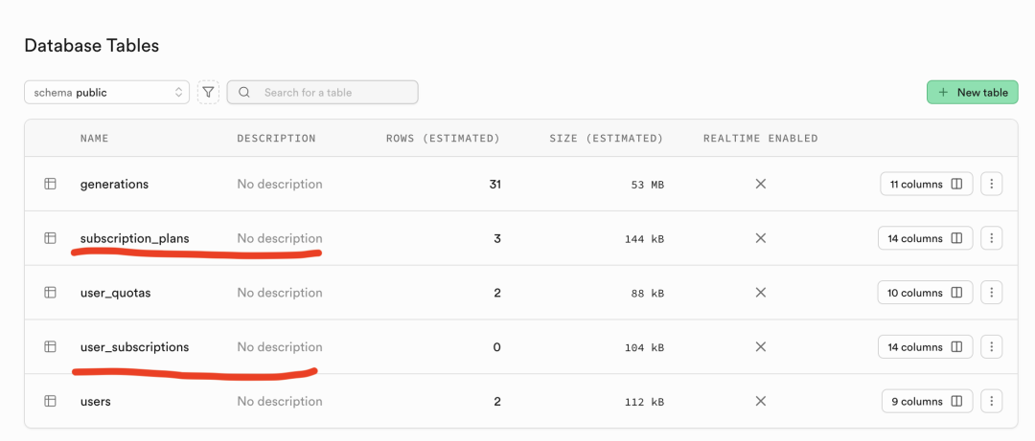Open three-dot menu for user_subscriptions table
This screenshot has height=441, width=1035.
pos(992,347)
